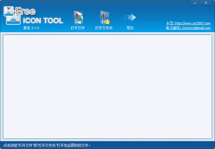Click the Free ICON TOOL logo

point(33,16)
